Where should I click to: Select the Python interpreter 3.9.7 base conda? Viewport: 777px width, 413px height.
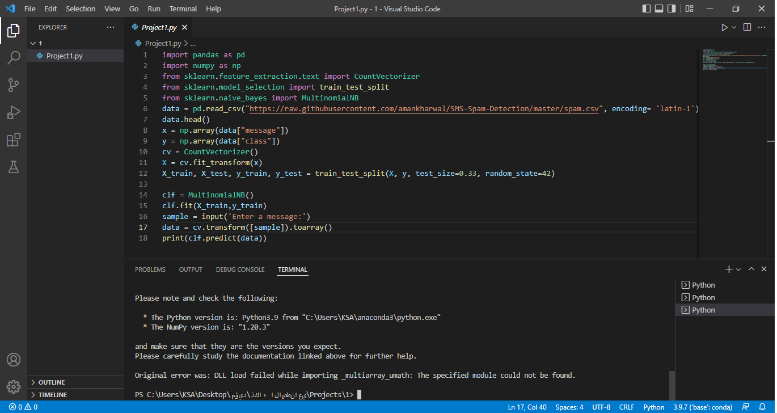pyautogui.click(x=703, y=407)
